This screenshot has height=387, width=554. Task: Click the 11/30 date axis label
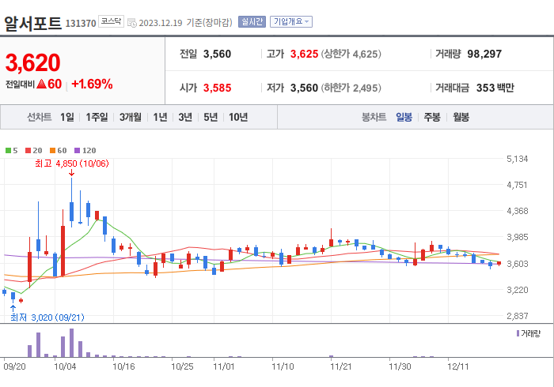(400, 366)
